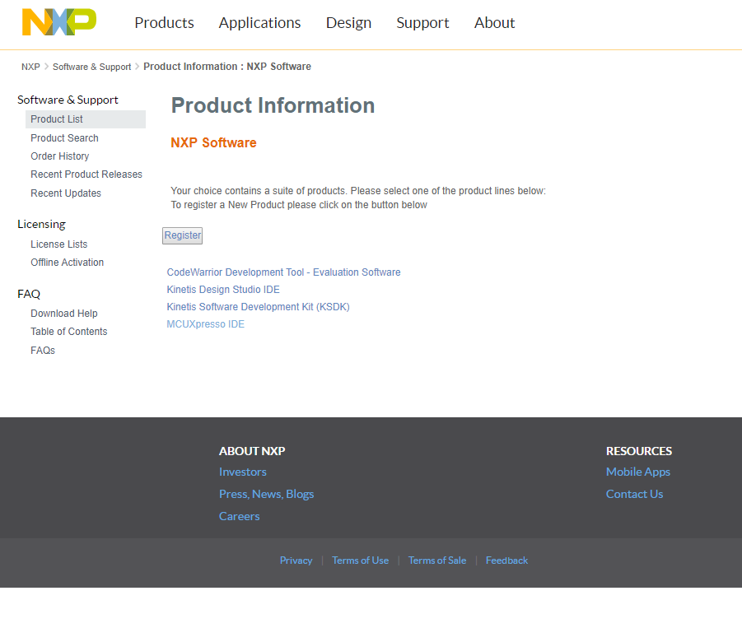Open Kinetis Design Studio IDE
This screenshot has width=742, height=628.
223,290
